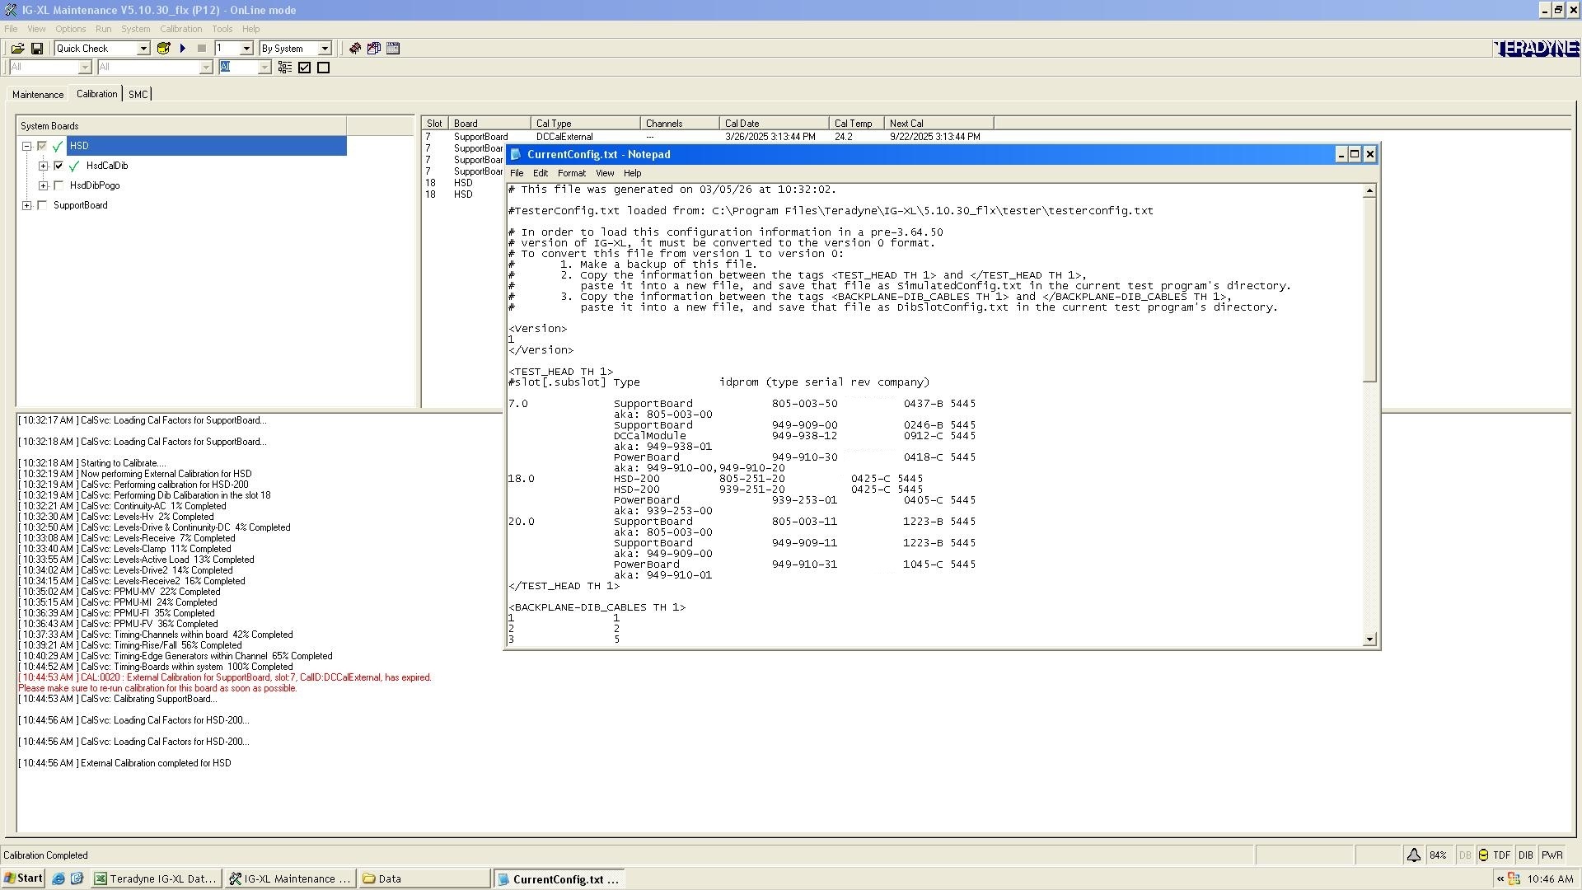Image resolution: width=1582 pixels, height=890 pixels.
Task: Click the tree list toolbar icon
Action: pyautogui.click(x=285, y=68)
